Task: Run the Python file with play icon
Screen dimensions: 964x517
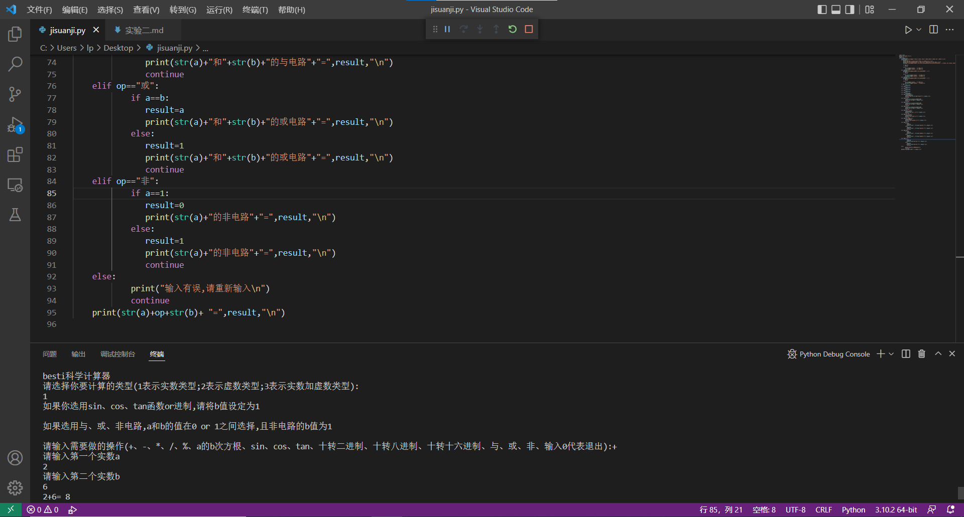Action: pos(908,30)
